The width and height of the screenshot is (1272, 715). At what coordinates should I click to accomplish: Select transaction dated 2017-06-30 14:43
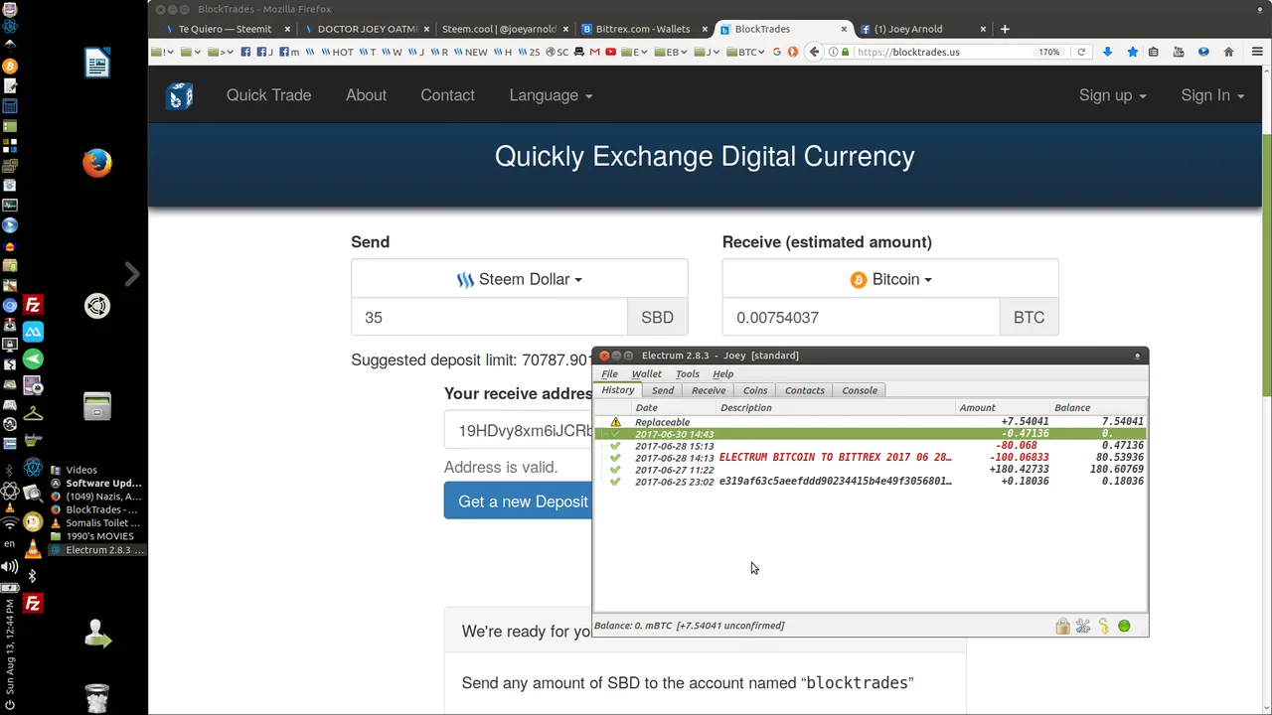(x=871, y=434)
